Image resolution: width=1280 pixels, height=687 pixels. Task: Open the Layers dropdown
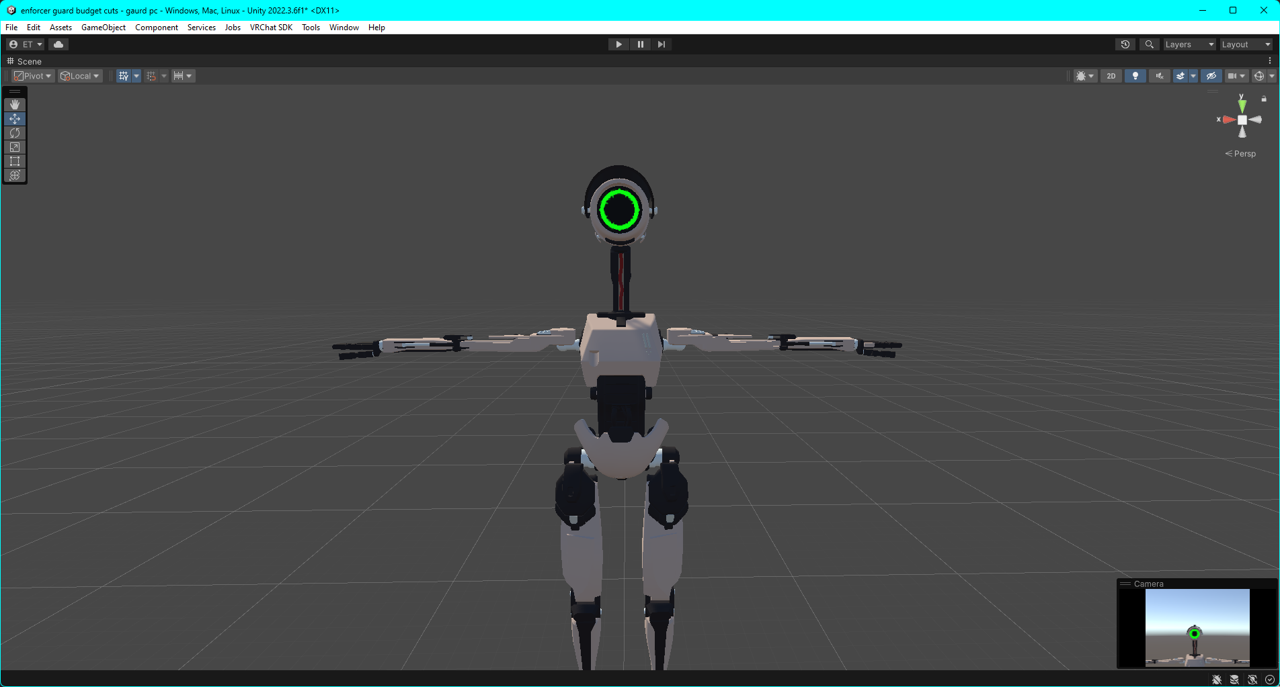tap(1189, 44)
